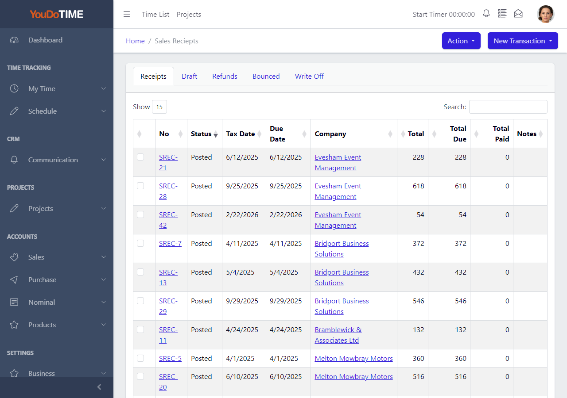The height and width of the screenshot is (398, 567).
Task: Expand the Sales menu in sidebar
Action: click(x=57, y=257)
